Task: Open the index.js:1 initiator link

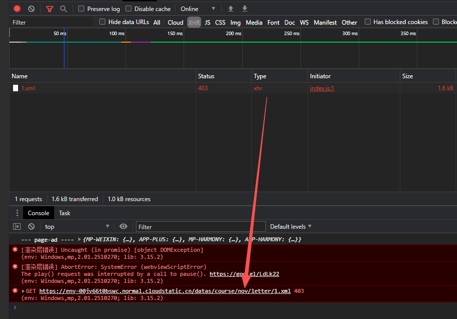Action: pos(322,88)
